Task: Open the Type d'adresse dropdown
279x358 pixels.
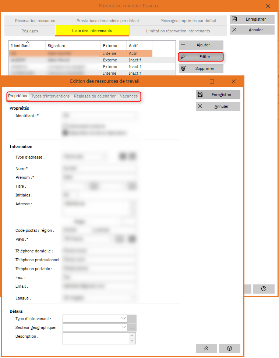Action: coord(85,157)
